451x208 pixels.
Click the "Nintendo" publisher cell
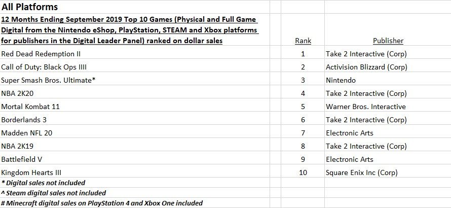coord(341,80)
